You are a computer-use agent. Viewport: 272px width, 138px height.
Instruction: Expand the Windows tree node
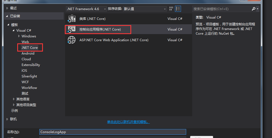19,36
